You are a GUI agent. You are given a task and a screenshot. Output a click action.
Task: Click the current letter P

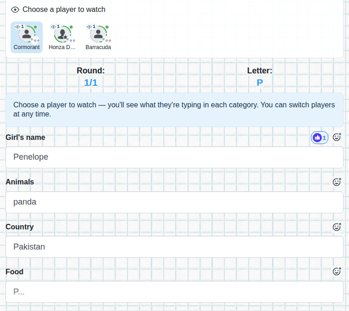[x=260, y=83]
